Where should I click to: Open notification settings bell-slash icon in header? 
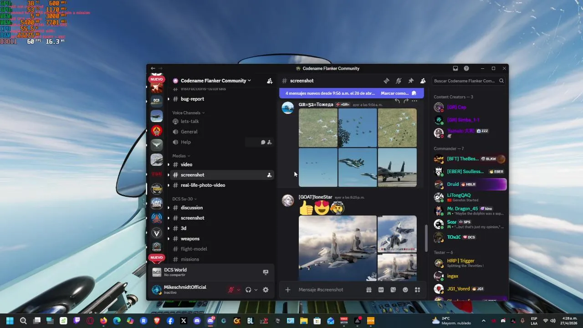click(x=399, y=81)
